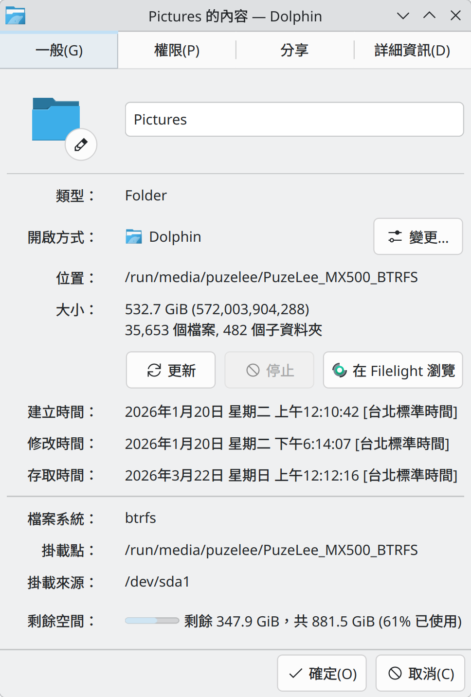Switch to the 詳細資訊(D) tab

tap(412, 50)
